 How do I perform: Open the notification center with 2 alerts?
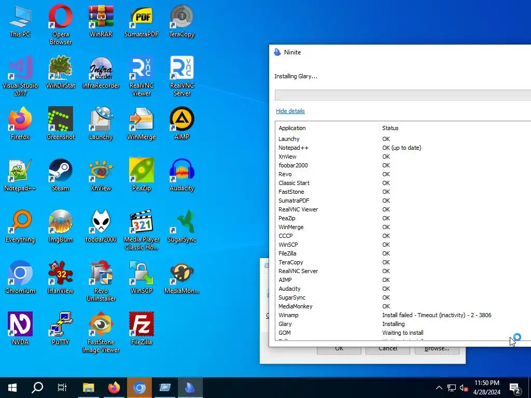(515, 388)
